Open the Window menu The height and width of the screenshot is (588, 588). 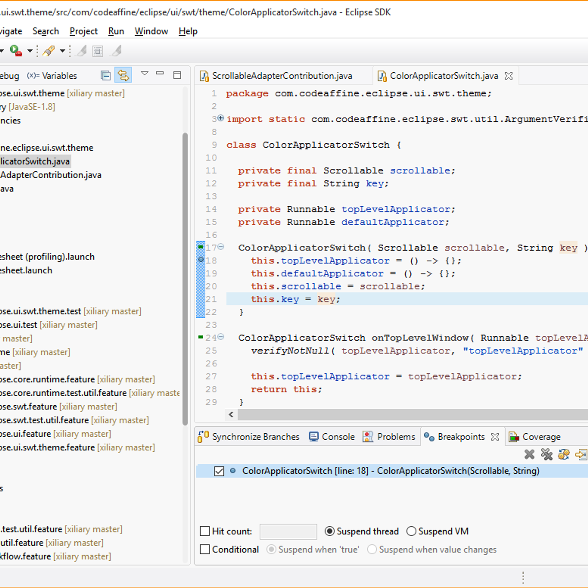pyautogui.click(x=151, y=31)
